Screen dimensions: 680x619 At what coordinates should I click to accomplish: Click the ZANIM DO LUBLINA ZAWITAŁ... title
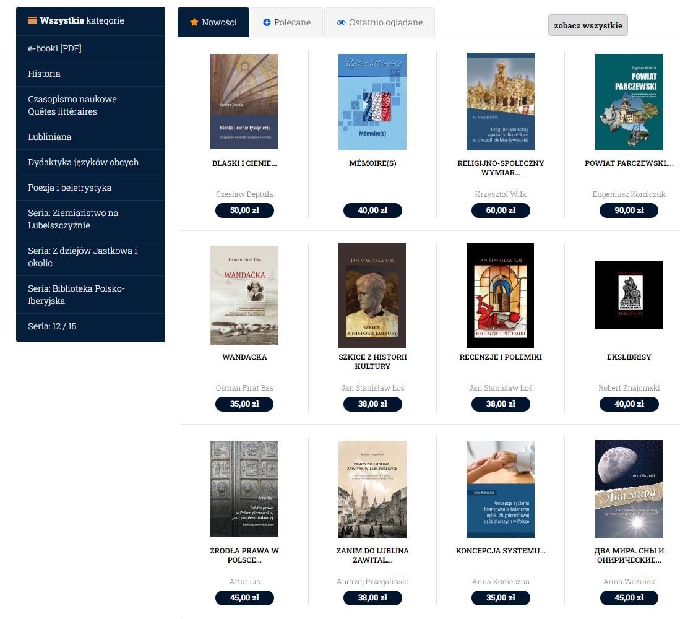372,555
